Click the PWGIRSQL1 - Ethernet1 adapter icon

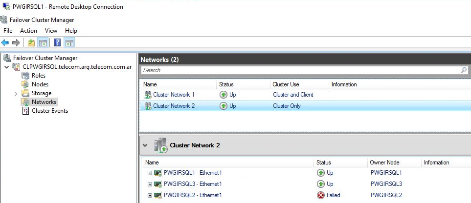tap(158, 173)
